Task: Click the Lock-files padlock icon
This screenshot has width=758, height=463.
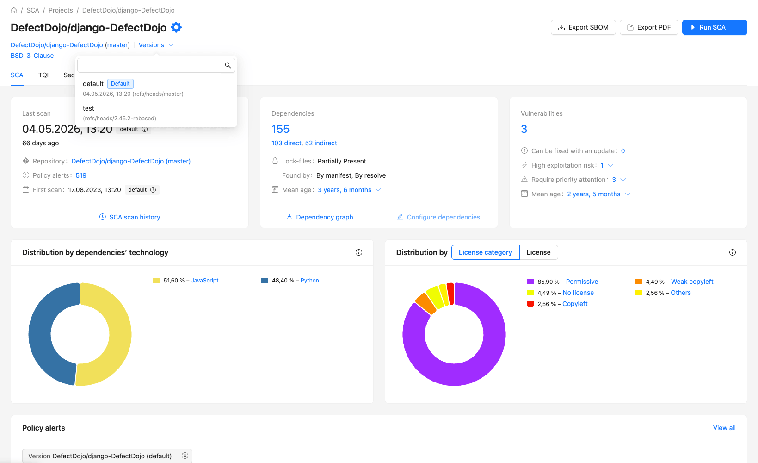Action: pos(275,161)
